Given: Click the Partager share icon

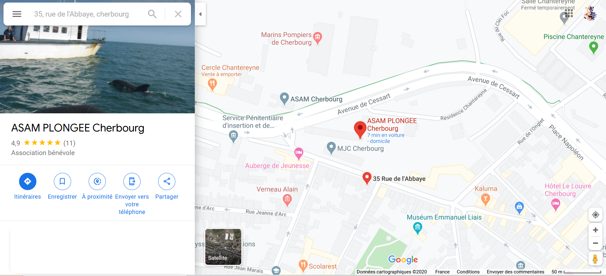Looking at the screenshot, I should click(167, 181).
